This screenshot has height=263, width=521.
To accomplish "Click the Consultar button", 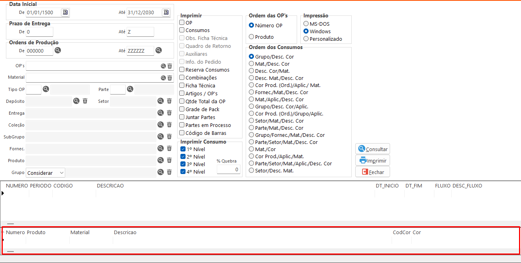I will (x=373, y=149).
